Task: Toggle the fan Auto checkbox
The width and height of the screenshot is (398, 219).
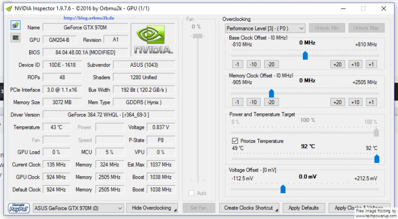Action: tap(192, 193)
